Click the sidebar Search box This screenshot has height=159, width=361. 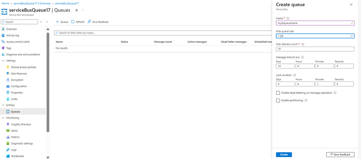click(19, 22)
